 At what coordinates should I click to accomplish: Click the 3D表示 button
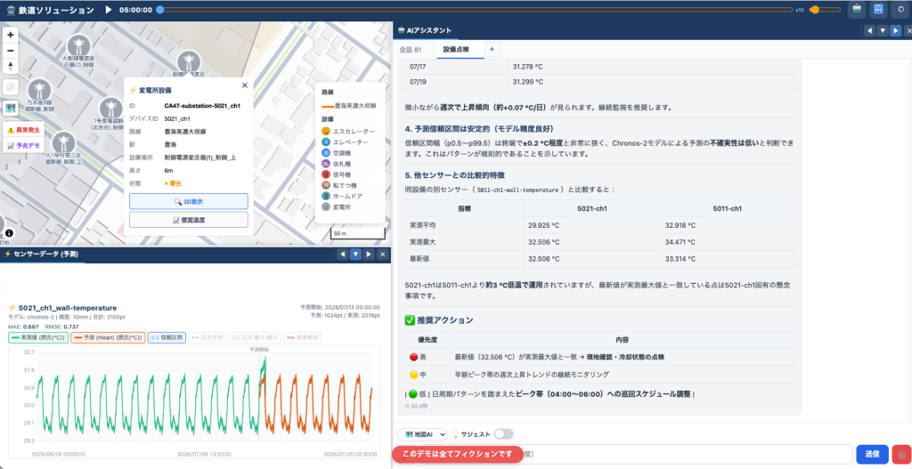189,202
